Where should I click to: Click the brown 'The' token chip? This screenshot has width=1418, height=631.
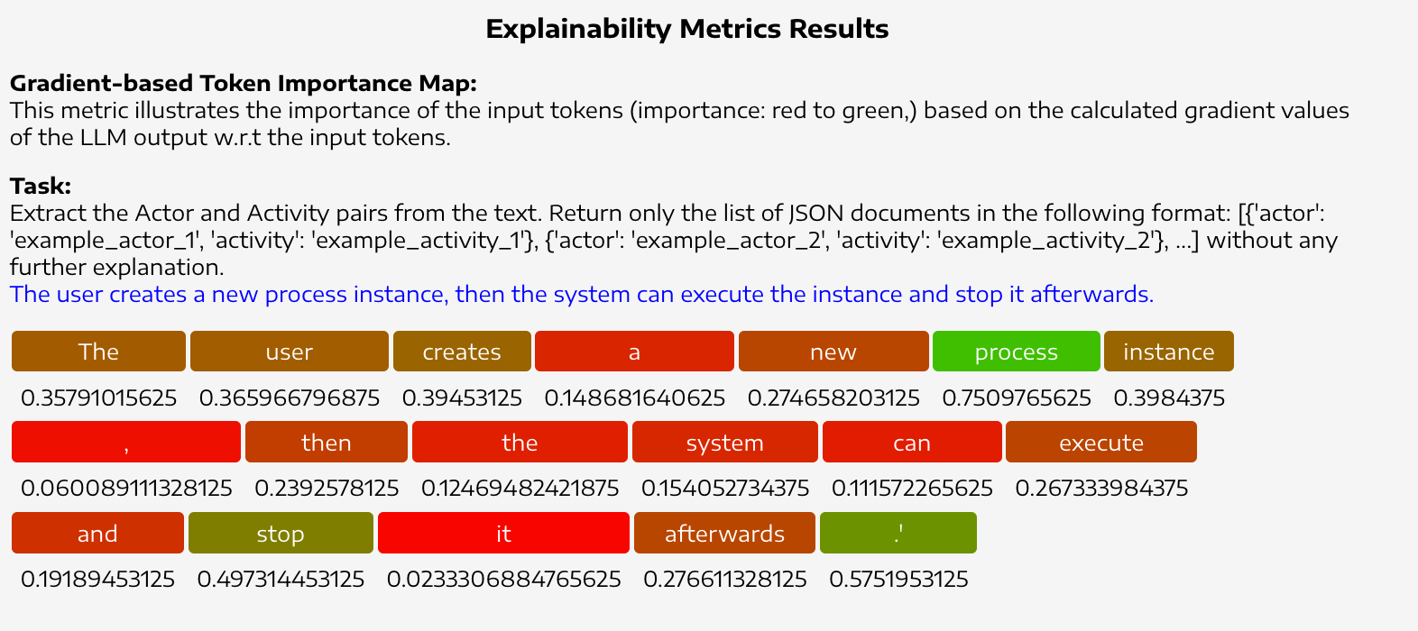(x=98, y=352)
